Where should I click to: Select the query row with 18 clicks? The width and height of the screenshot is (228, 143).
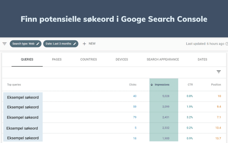(114, 138)
